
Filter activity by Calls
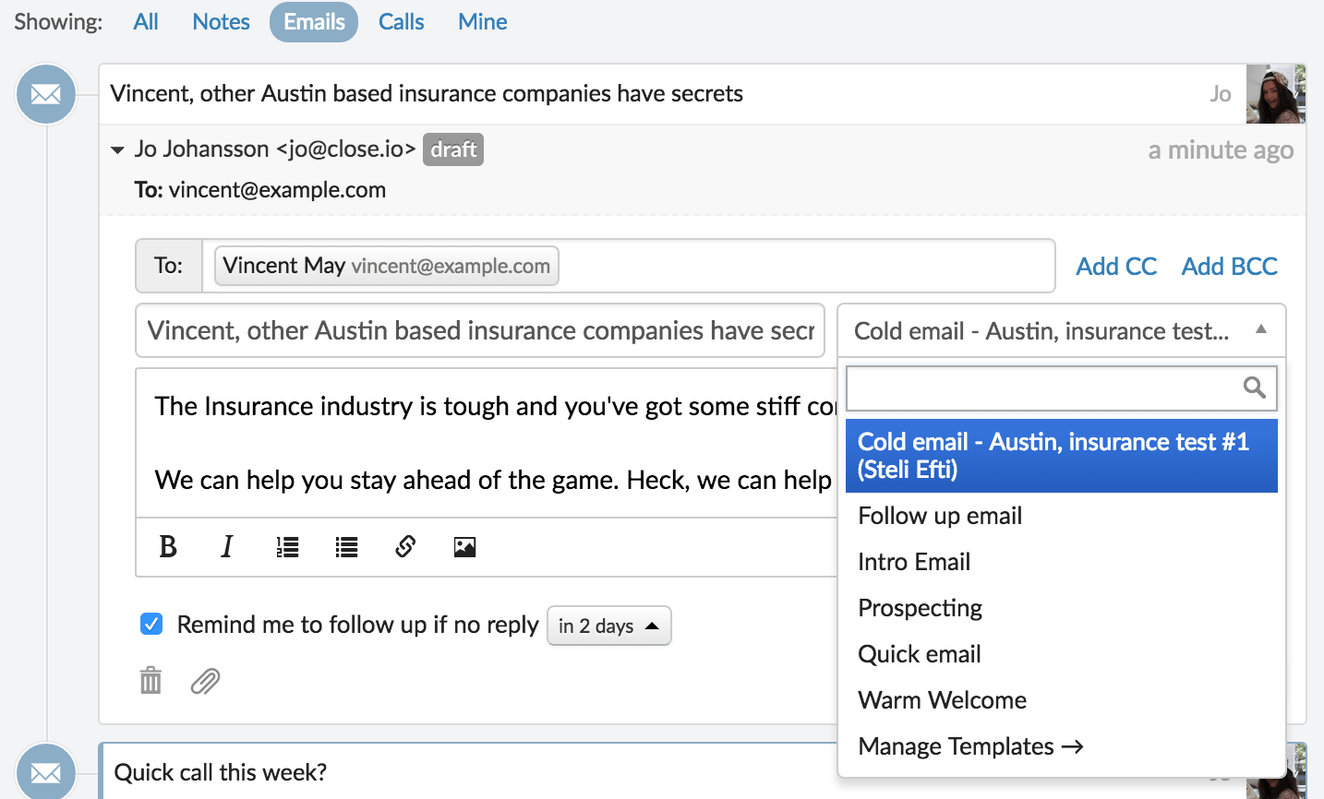[402, 22]
